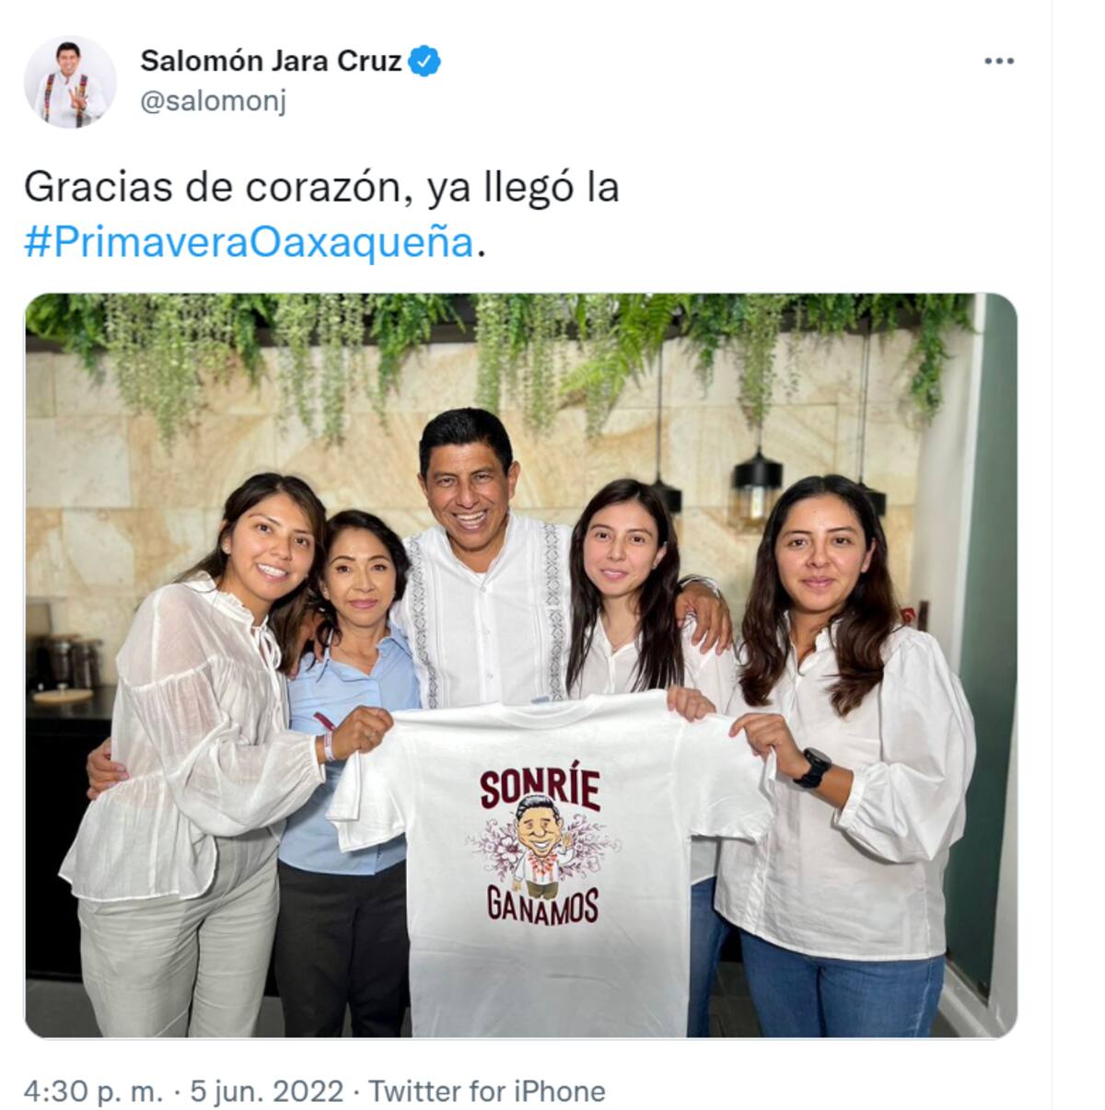Visit the @salomonj handle link
This screenshot has width=1105, height=1110.
pos(213,101)
